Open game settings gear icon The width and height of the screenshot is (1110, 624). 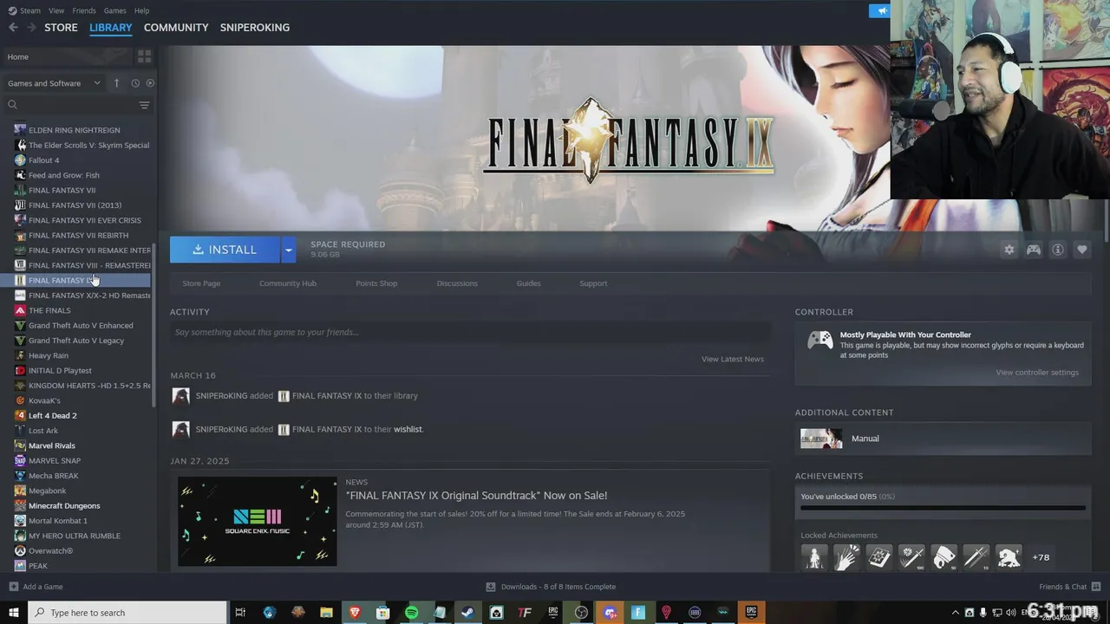coord(1009,250)
